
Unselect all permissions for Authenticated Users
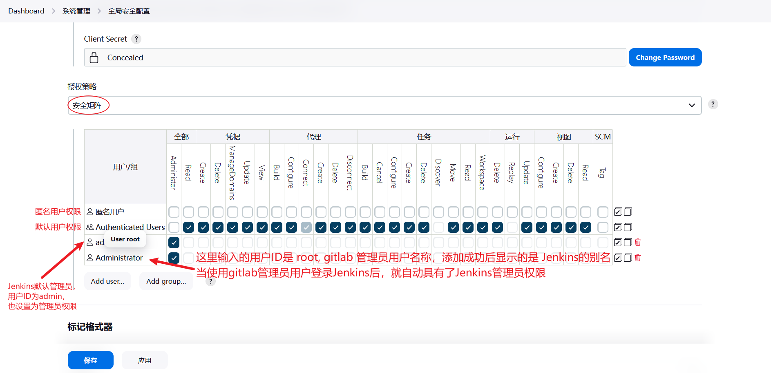click(628, 227)
